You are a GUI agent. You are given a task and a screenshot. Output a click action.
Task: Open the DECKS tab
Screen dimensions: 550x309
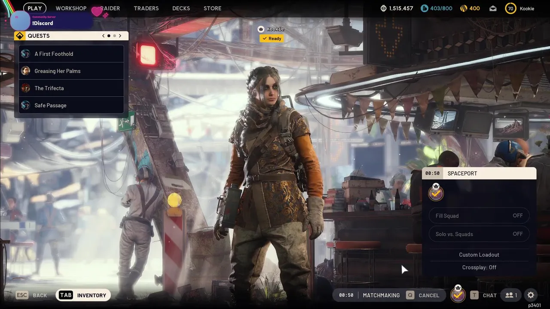click(181, 8)
